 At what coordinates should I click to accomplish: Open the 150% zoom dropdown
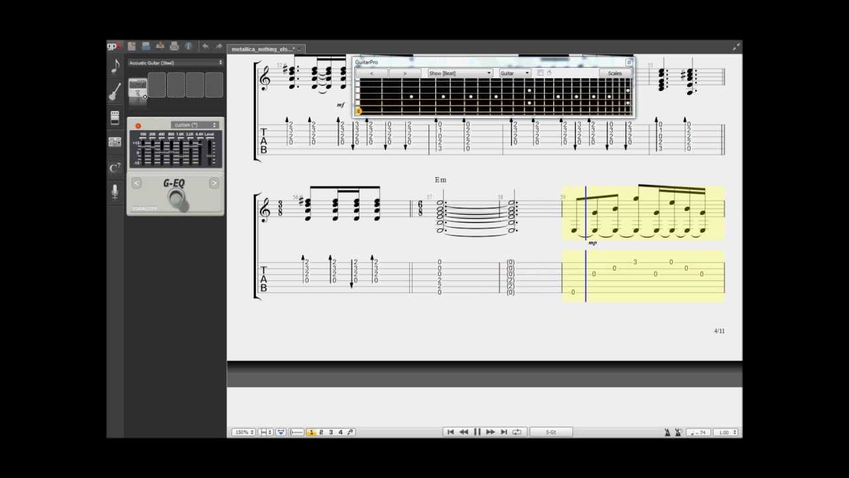[x=243, y=432]
